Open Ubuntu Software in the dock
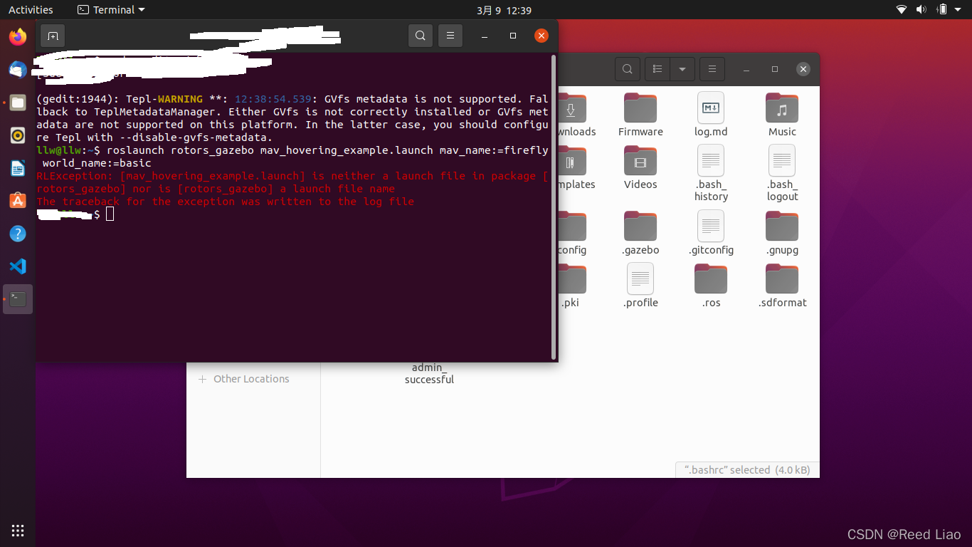972x547 pixels. pos(18,201)
